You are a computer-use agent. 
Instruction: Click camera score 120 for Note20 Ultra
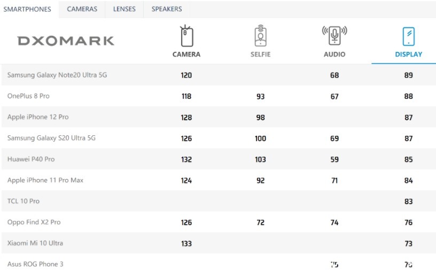pyautogui.click(x=186, y=75)
